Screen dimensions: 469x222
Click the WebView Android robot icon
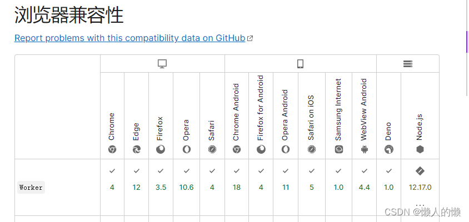(365, 149)
